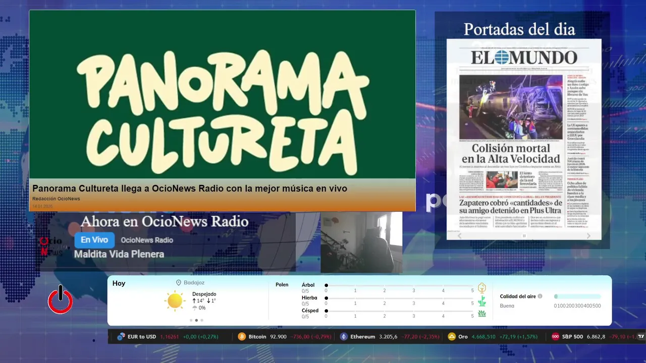The height and width of the screenshot is (363, 646).
Task: Click the EUR to USD flag icon
Action: click(x=121, y=337)
